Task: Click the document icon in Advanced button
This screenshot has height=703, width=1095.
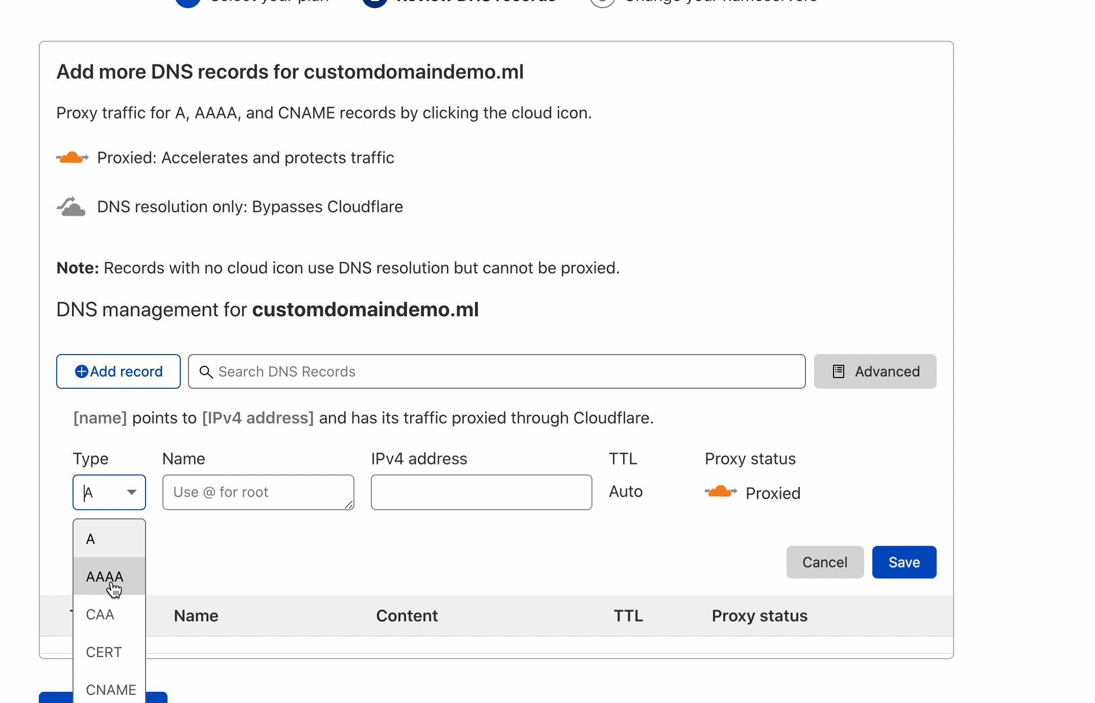Action: pyautogui.click(x=838, y=371)
